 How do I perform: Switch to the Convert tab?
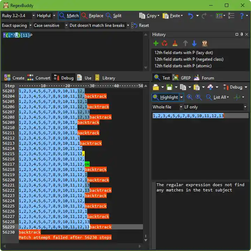pos(39,78)
